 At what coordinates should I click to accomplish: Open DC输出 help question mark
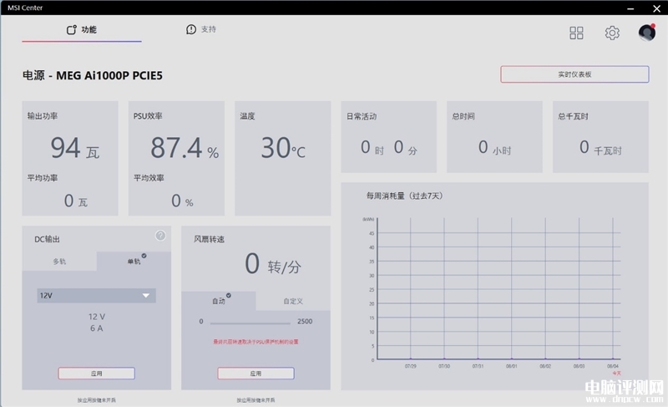tap(160, 235)
